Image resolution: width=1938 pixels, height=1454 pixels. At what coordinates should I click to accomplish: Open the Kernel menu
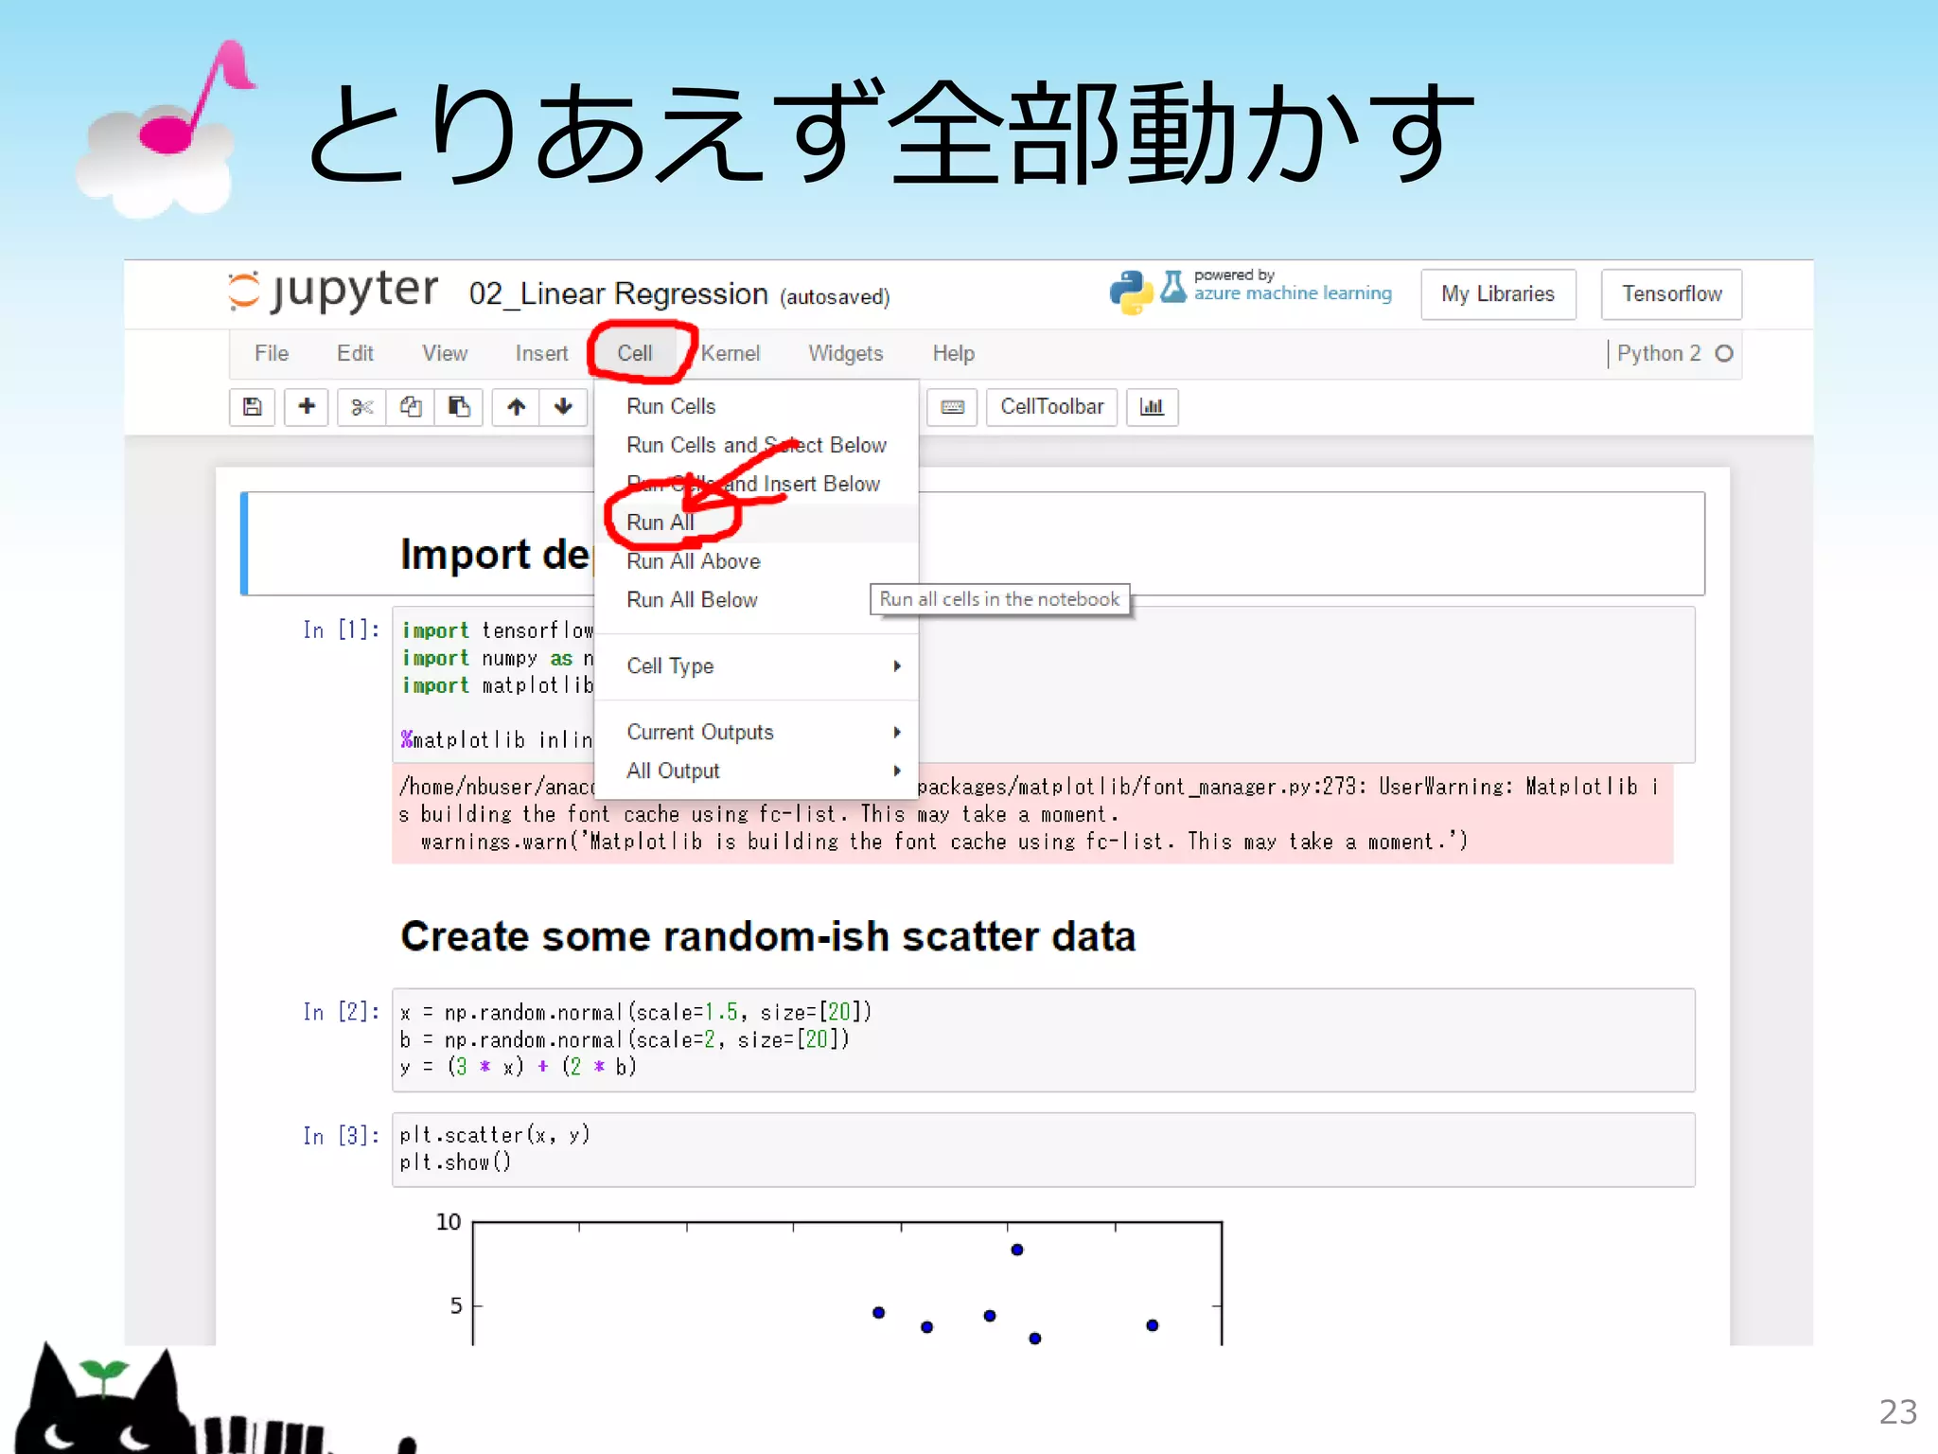730,353
